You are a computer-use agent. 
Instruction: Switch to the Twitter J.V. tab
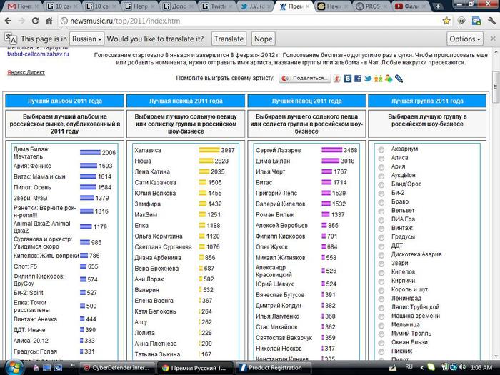pos(255,6)
